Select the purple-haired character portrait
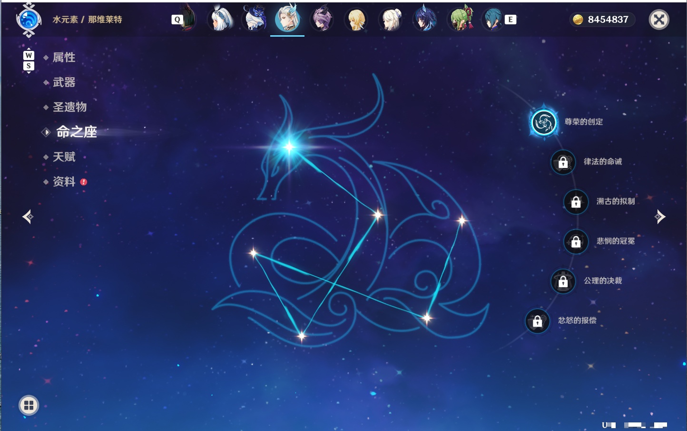The height and width of the screenshot is (431, 687). point(322,19)
